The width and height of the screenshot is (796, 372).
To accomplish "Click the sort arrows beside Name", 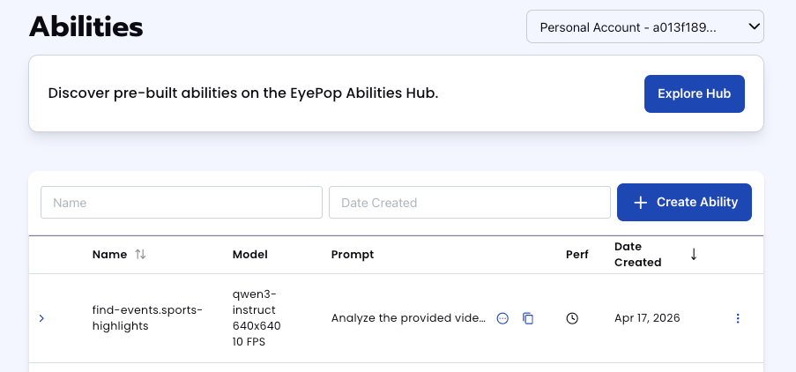I will pyautogui.click(x=140, y=255).
